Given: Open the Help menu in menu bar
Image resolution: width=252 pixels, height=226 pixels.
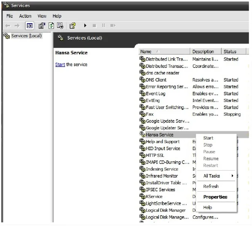Looking at the screenshot, I should pyautogui.click(x=57, y=16).
